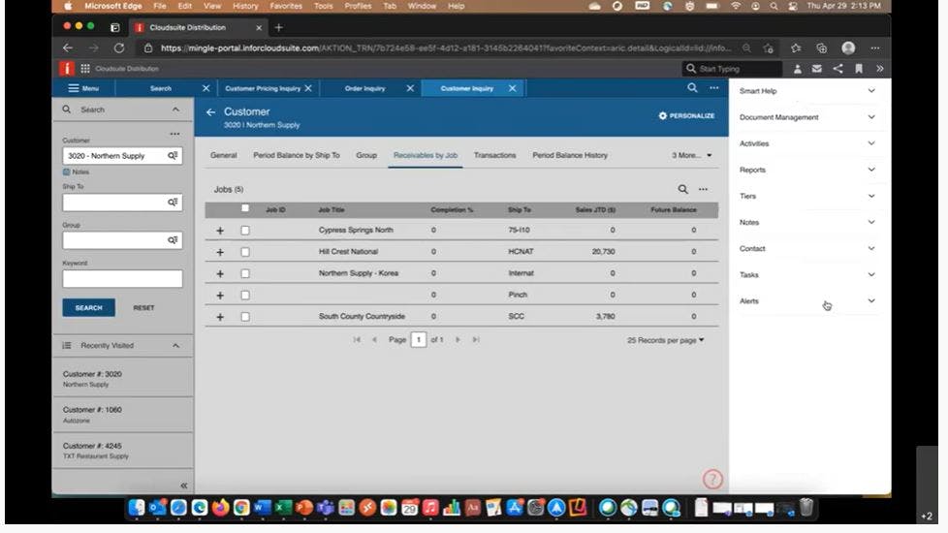Switch to the Period Balance History tab
The width and height of the screenshot is (948, 533).
570,155
